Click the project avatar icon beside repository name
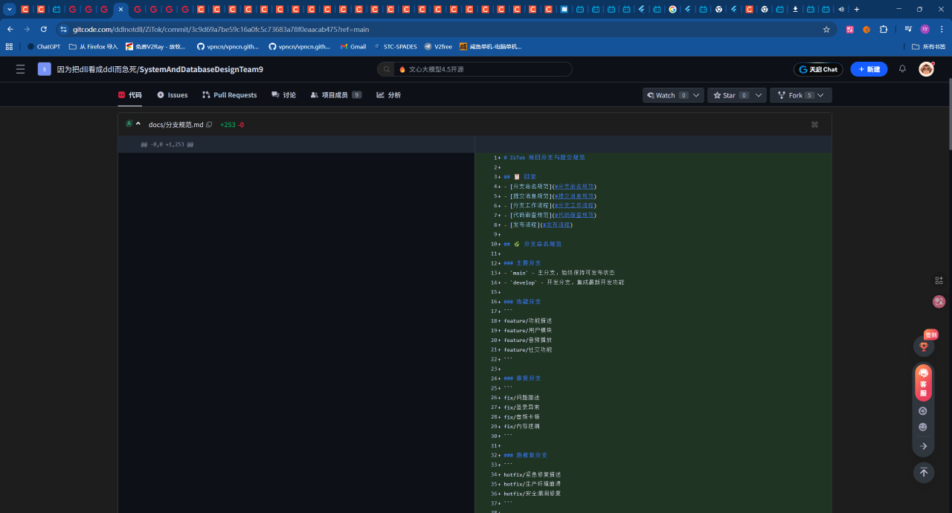 tap(45, 69)
